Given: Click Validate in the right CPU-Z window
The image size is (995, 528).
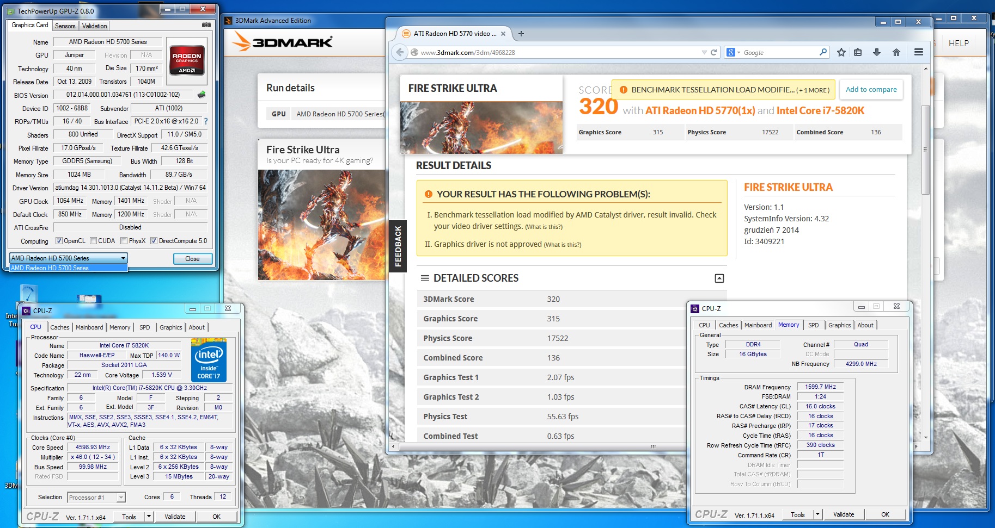Looking at the screenshot, I should pyautogui.click(x=844, y=514).
